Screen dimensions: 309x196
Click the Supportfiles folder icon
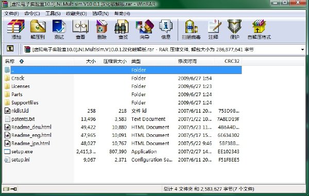(x=7, y=102)
